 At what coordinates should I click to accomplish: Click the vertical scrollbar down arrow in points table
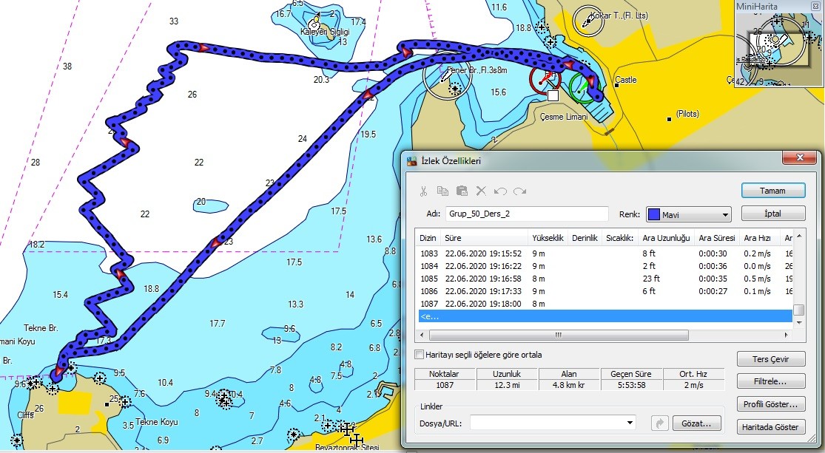(798, 322)
